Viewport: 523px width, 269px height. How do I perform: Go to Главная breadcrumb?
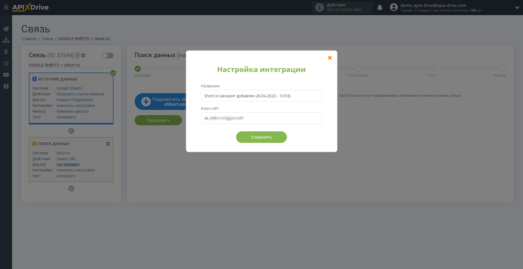[x=29, y=39]
